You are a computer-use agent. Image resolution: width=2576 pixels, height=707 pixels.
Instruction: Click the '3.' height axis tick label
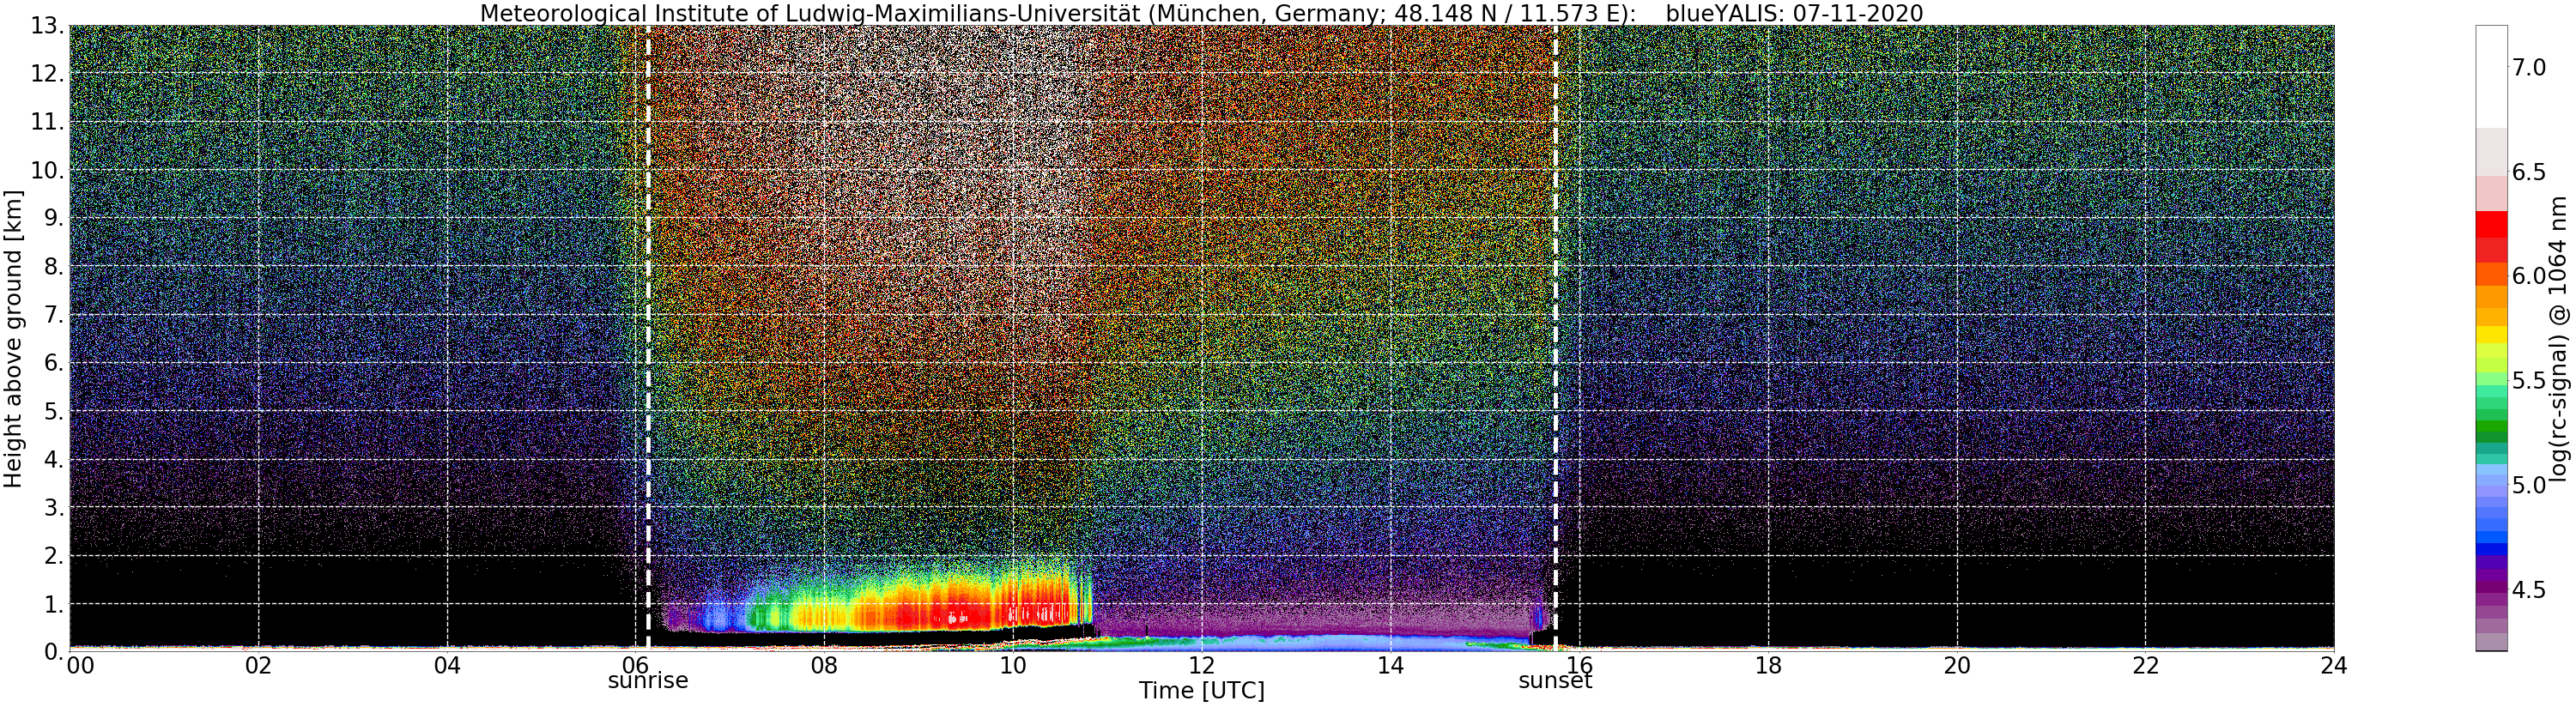[x=55, y=507]
